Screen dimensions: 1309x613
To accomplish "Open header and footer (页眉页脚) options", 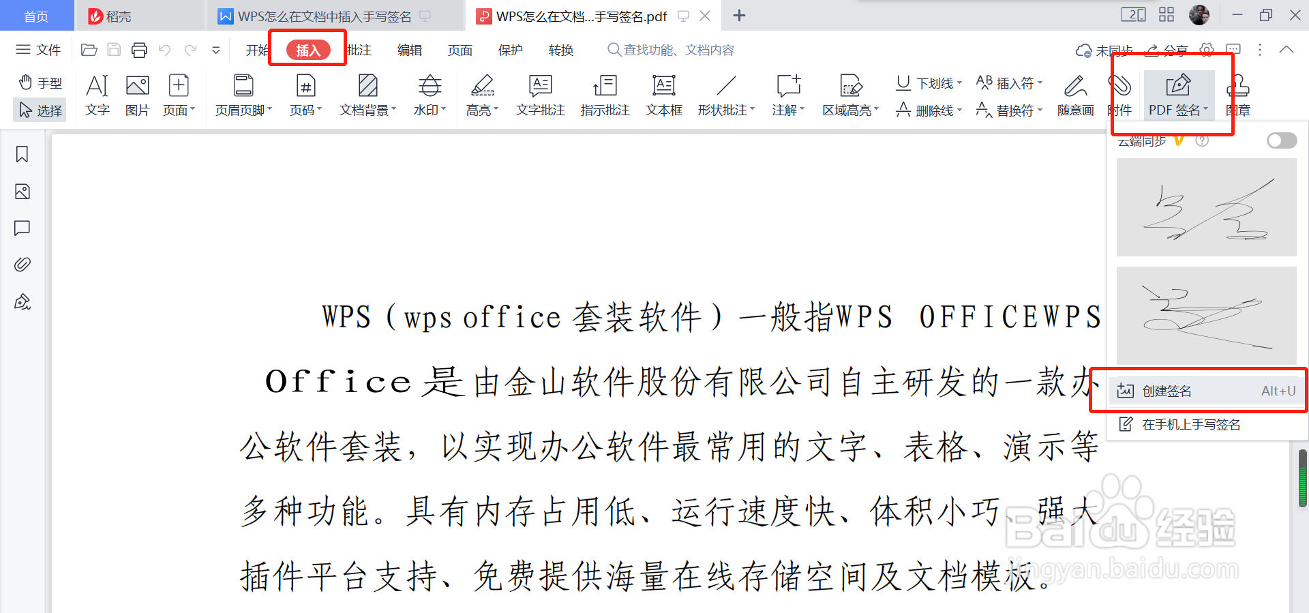I will 243,95.
